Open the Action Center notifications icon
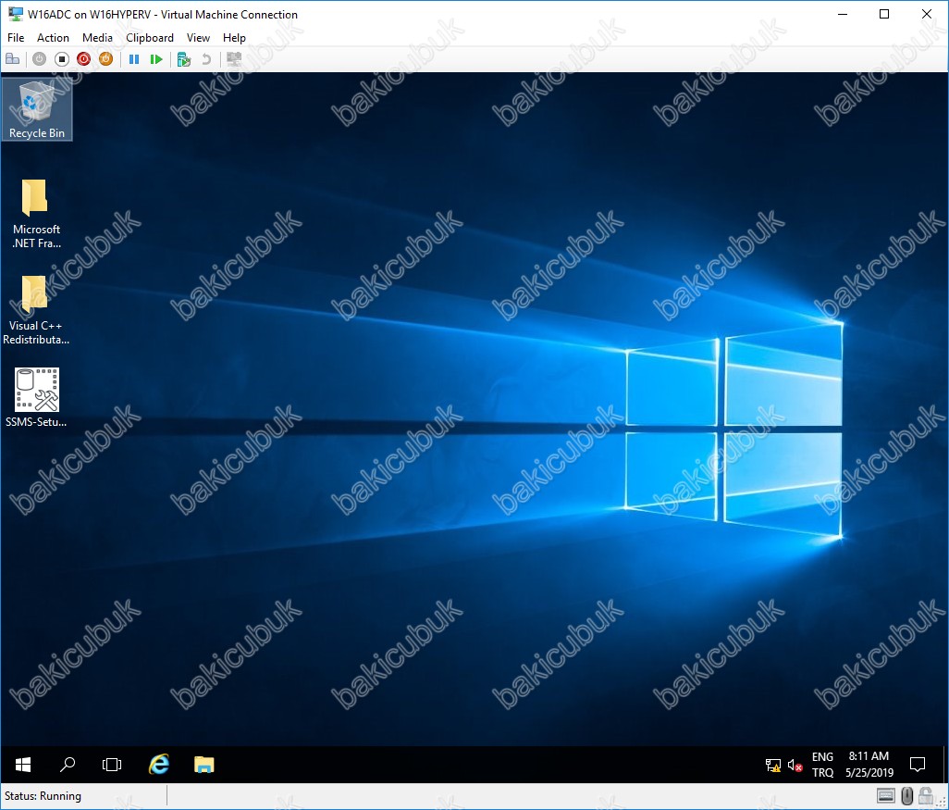The height and width of the screenshot is (810, 949). [918, 765]
